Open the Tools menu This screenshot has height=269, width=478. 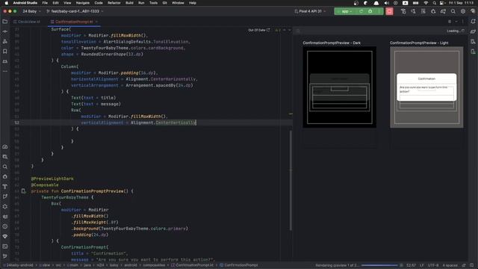(x=153, y=3)
